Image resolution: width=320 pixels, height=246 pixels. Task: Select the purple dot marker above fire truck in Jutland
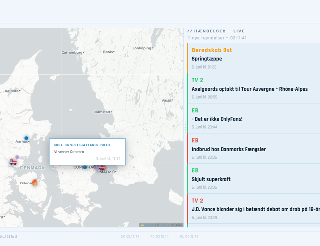(17, 157)
